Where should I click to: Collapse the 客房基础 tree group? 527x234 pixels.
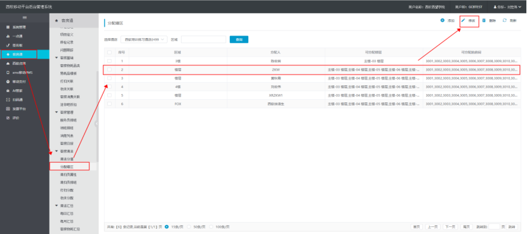click(57, 58)
